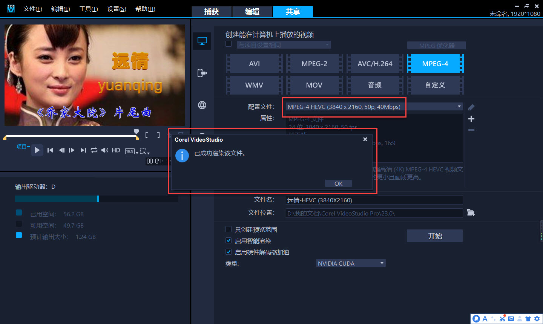Edit the 文件位置 file location field
The width and height of the screenshot is (543, 324).
tap(374, 213)
